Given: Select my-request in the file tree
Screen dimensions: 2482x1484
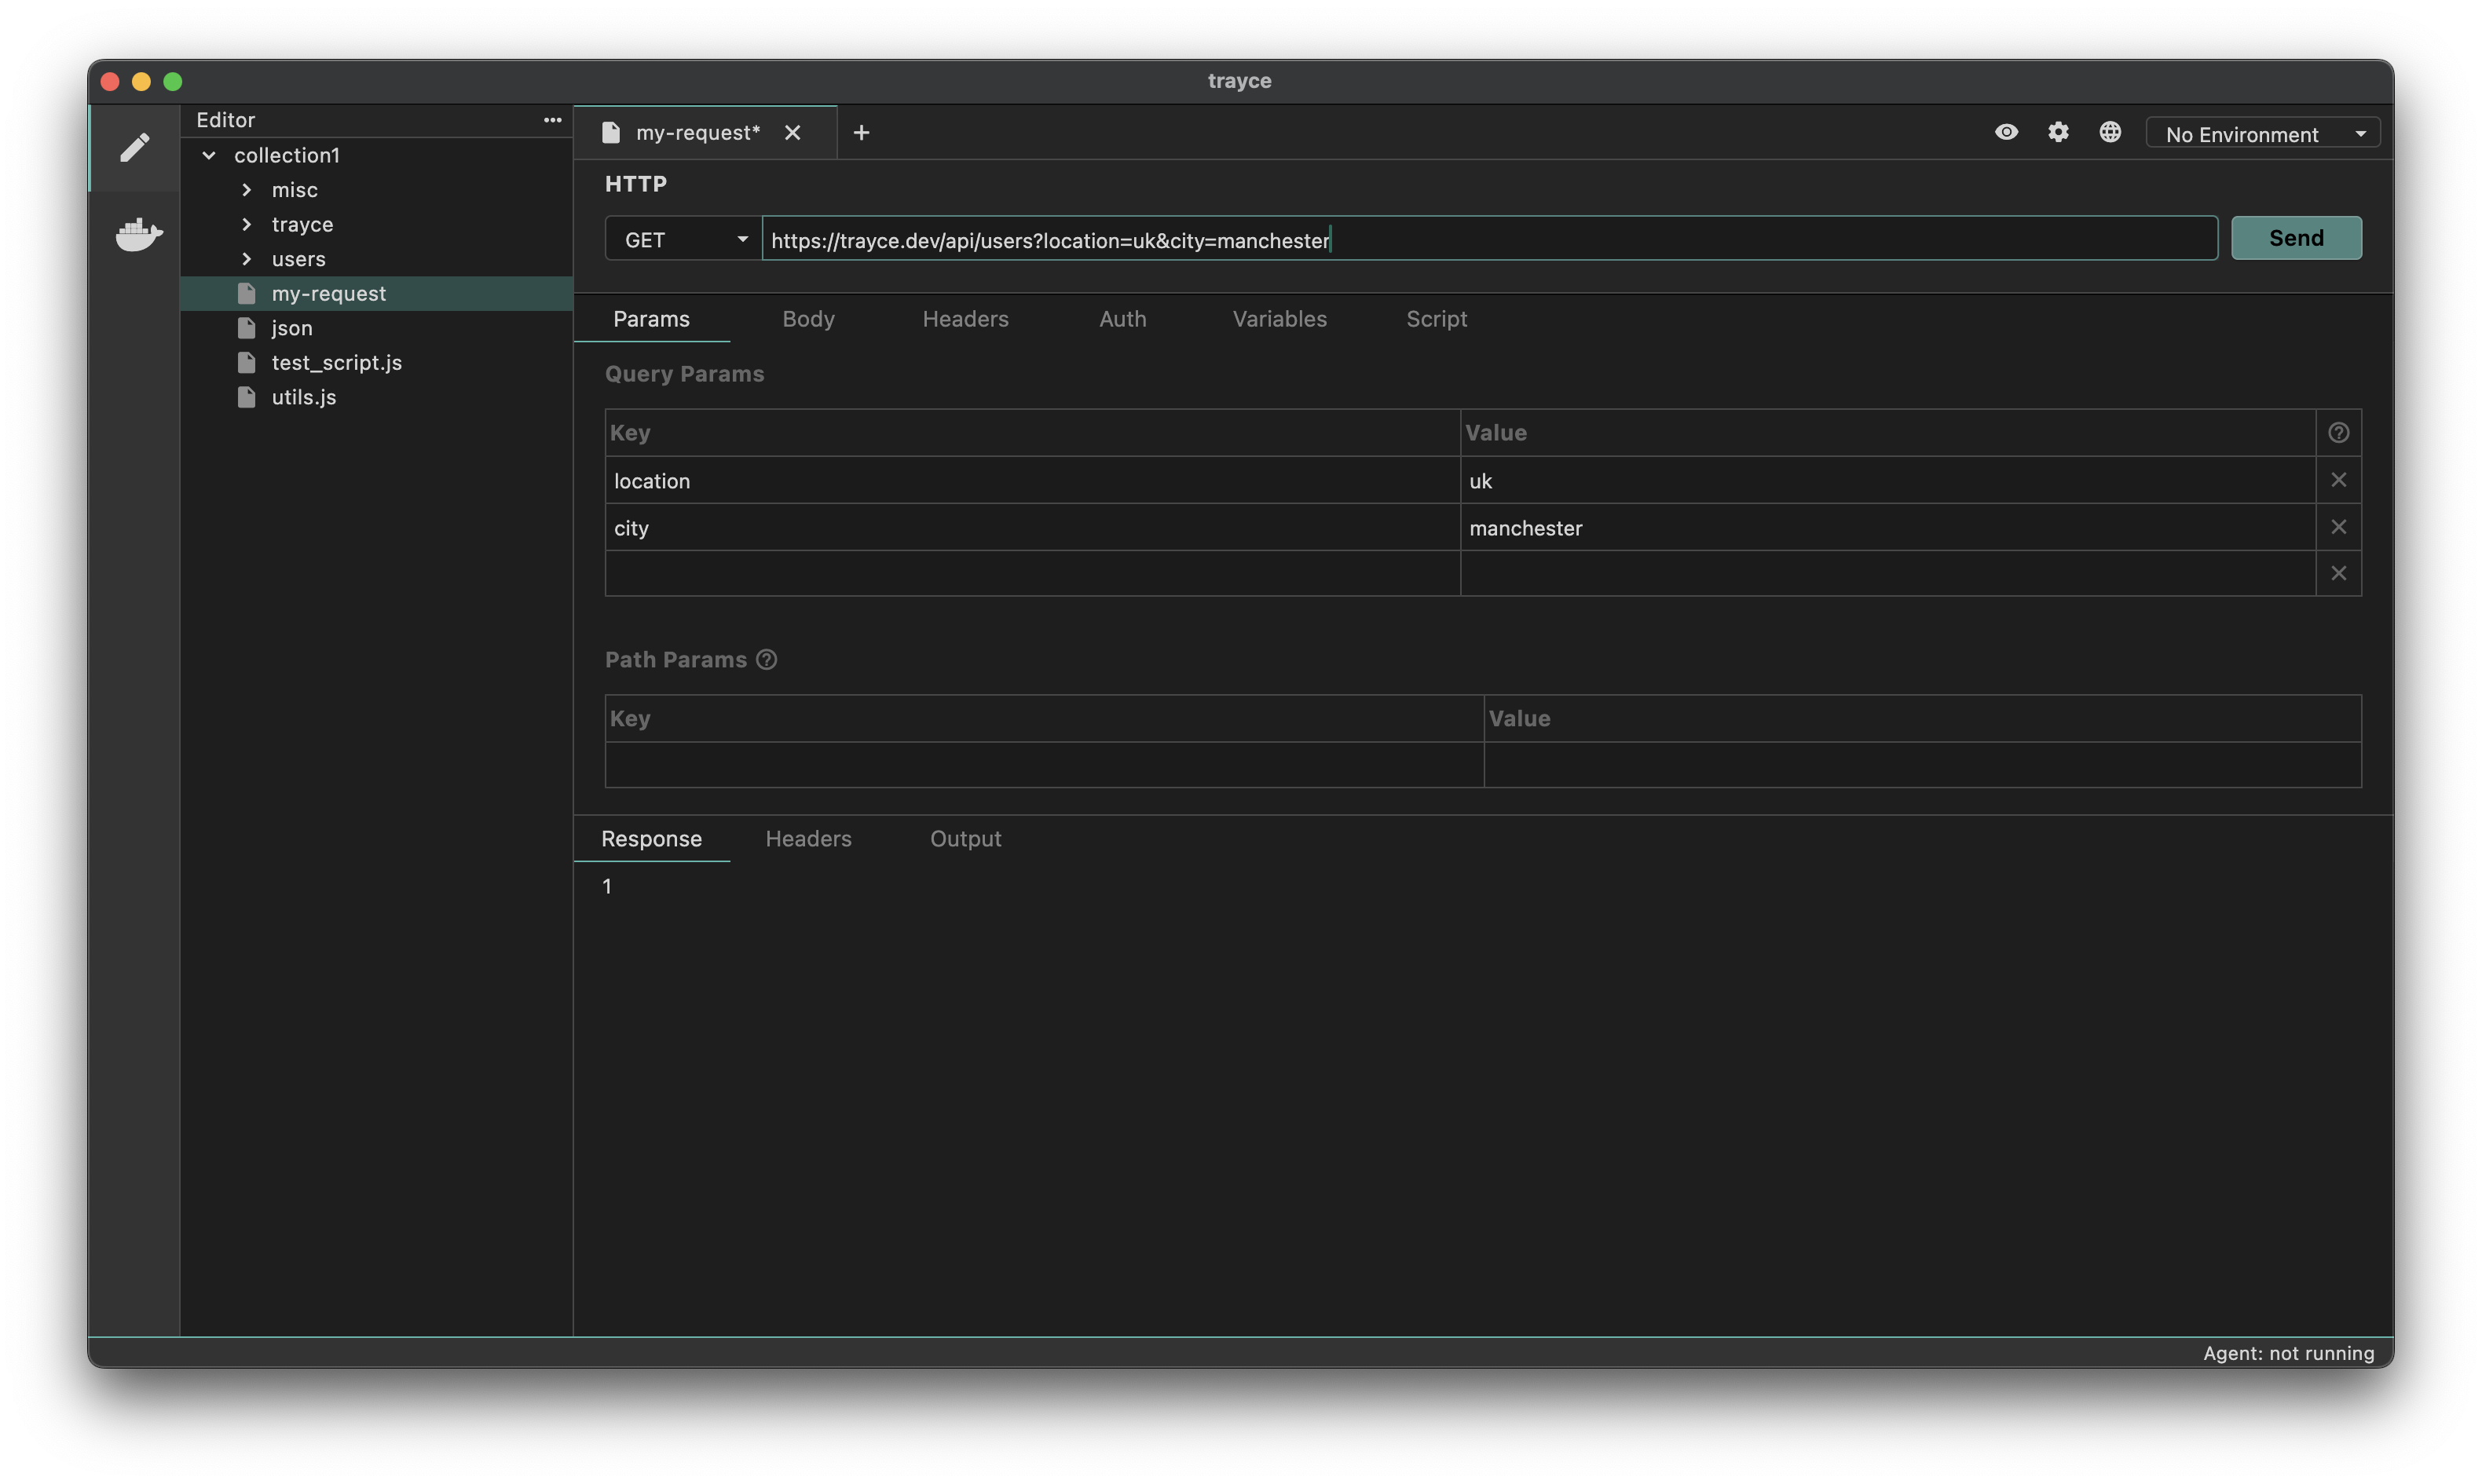Looking at the screenshot, I should [x=377, y=294].
